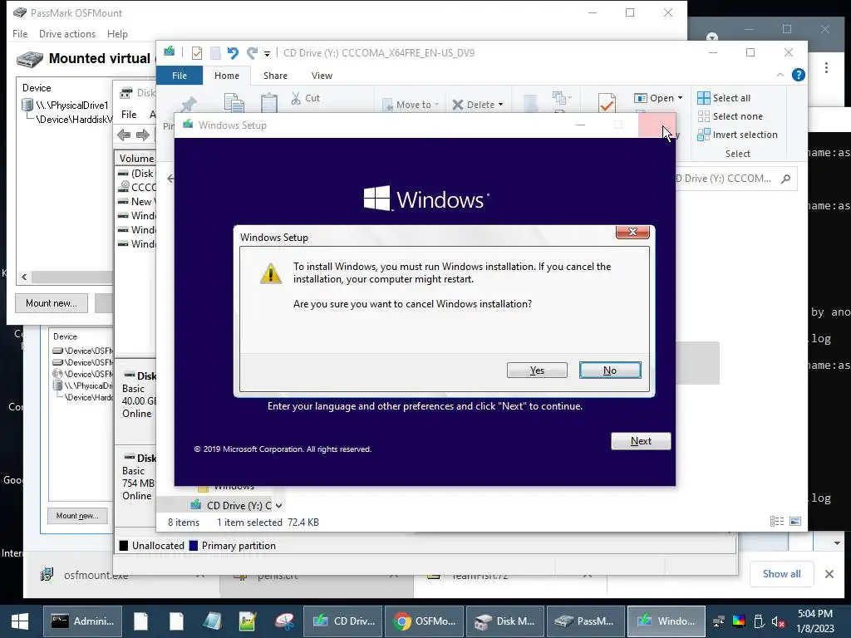This screenshot has height=638, width=851.
Task: Click the yellow warning triangle icon
Action: [271, 273]
